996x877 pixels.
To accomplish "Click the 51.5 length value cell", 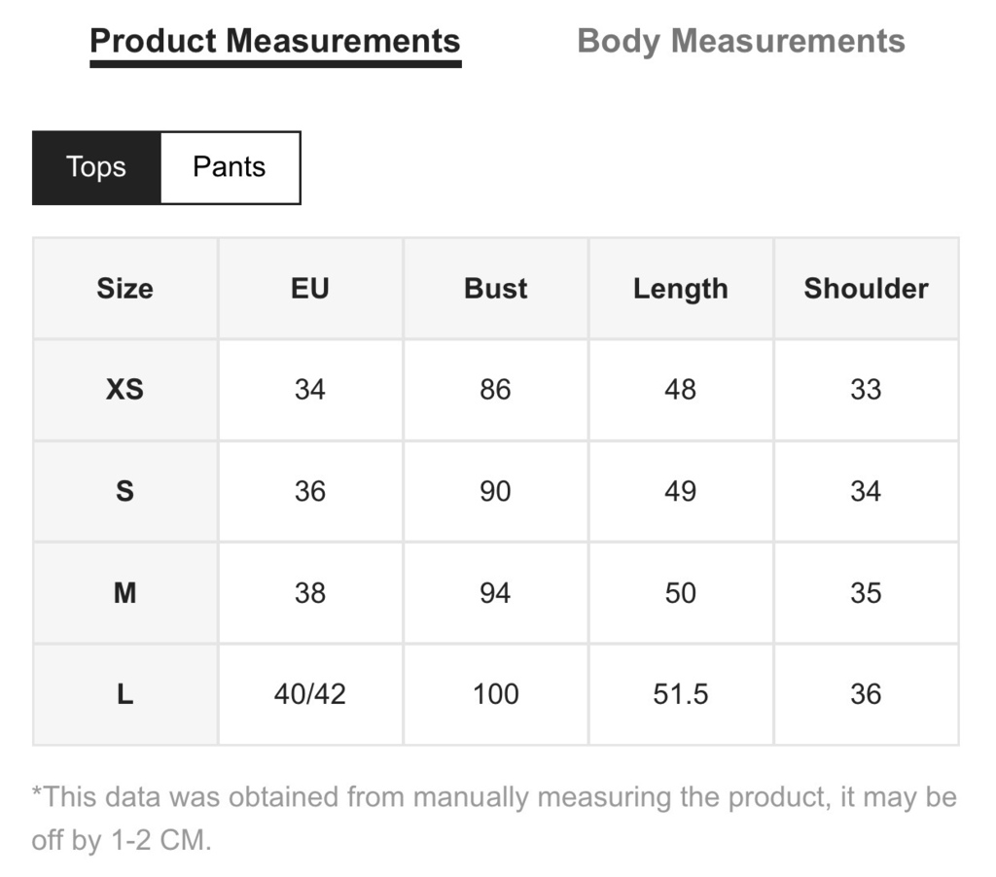I will point(680,694).
